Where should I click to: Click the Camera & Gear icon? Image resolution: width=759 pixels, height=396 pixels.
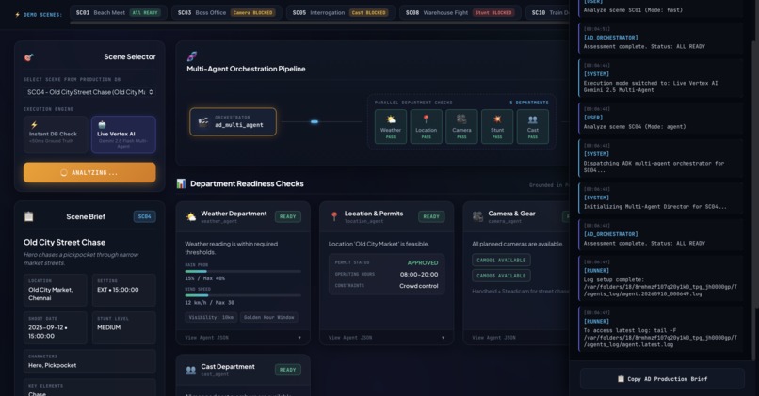pos(477,216)
